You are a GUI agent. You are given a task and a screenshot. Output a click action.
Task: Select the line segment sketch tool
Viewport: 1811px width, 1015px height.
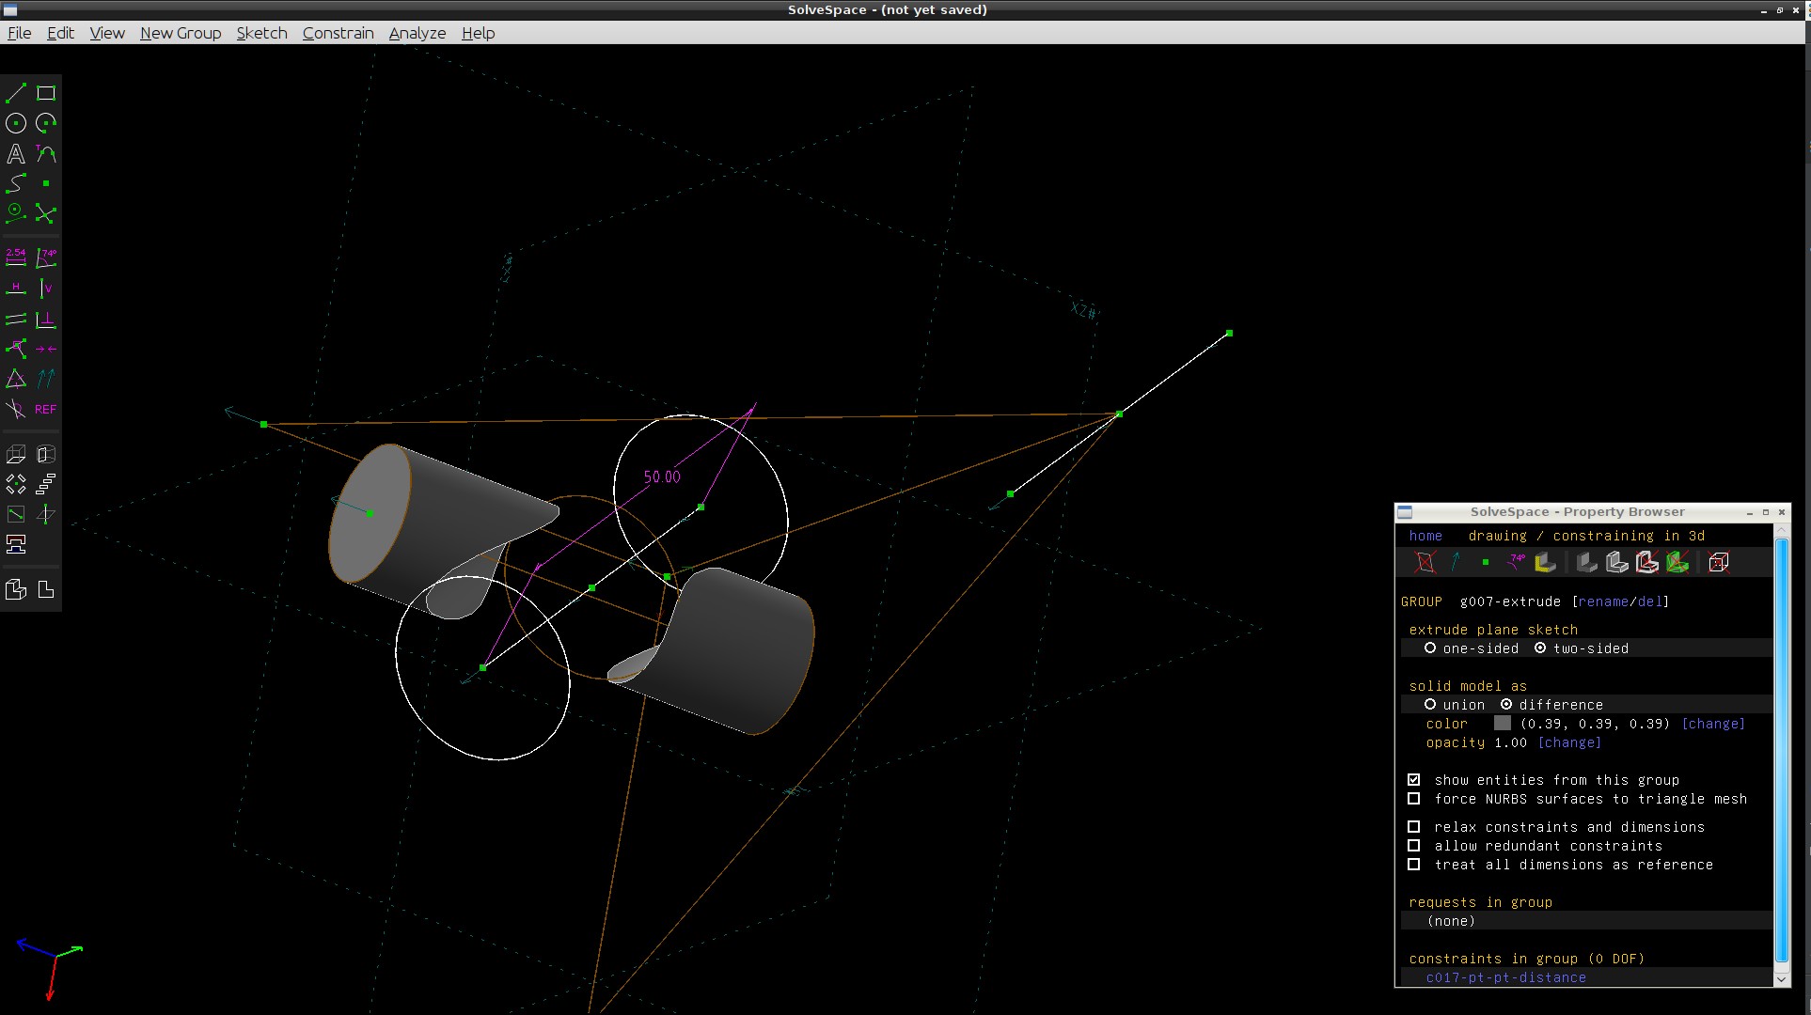(x=16, y=93)
